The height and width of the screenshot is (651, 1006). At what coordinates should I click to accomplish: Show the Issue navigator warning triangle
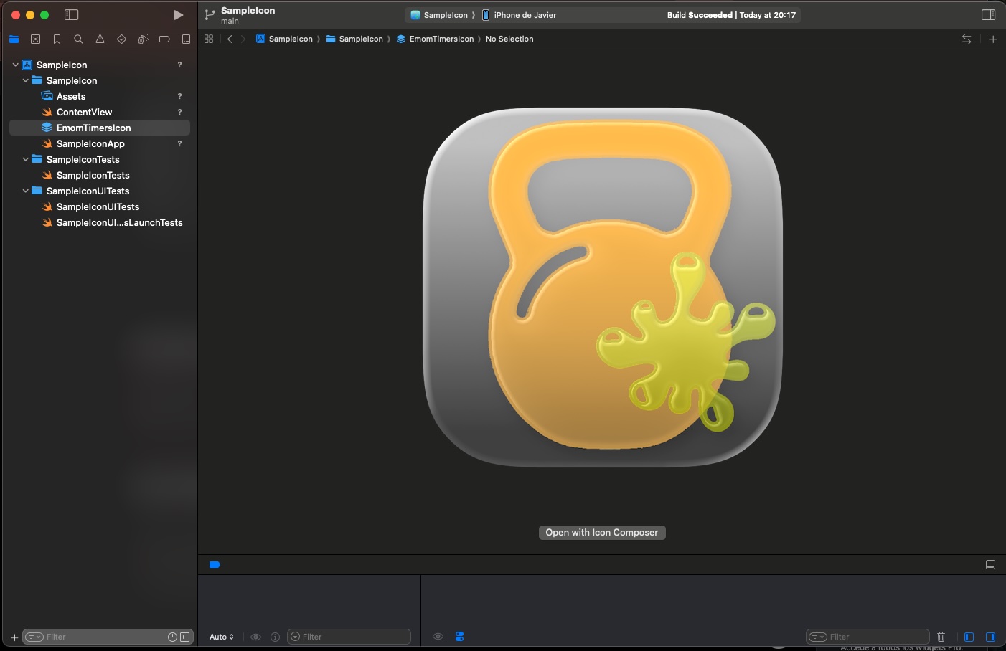click(x=100, y=39)
